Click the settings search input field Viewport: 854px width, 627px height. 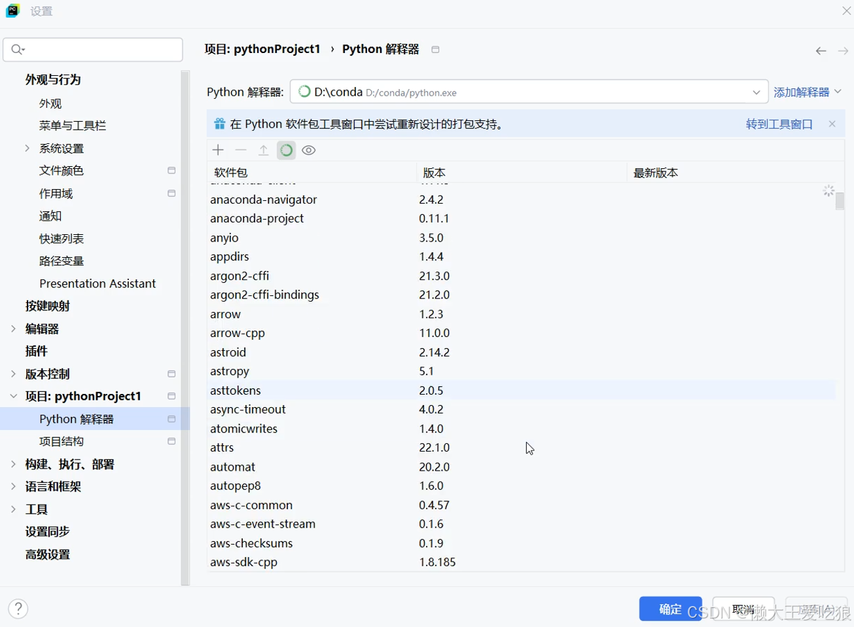(93, 50)
